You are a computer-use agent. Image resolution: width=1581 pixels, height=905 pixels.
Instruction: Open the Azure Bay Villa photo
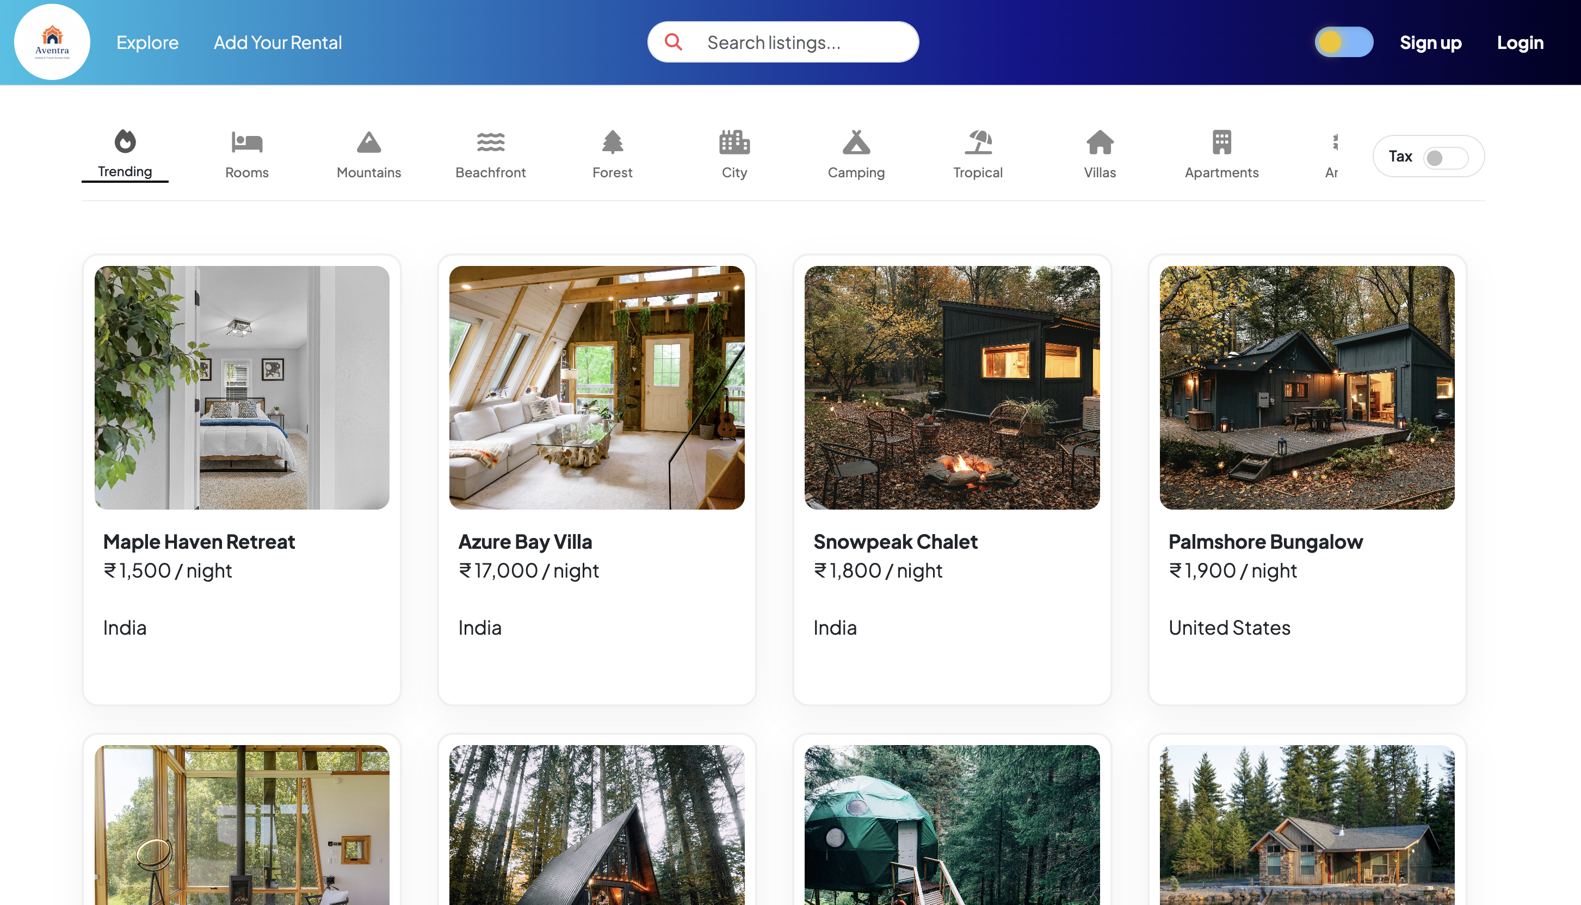pos(596,387)
